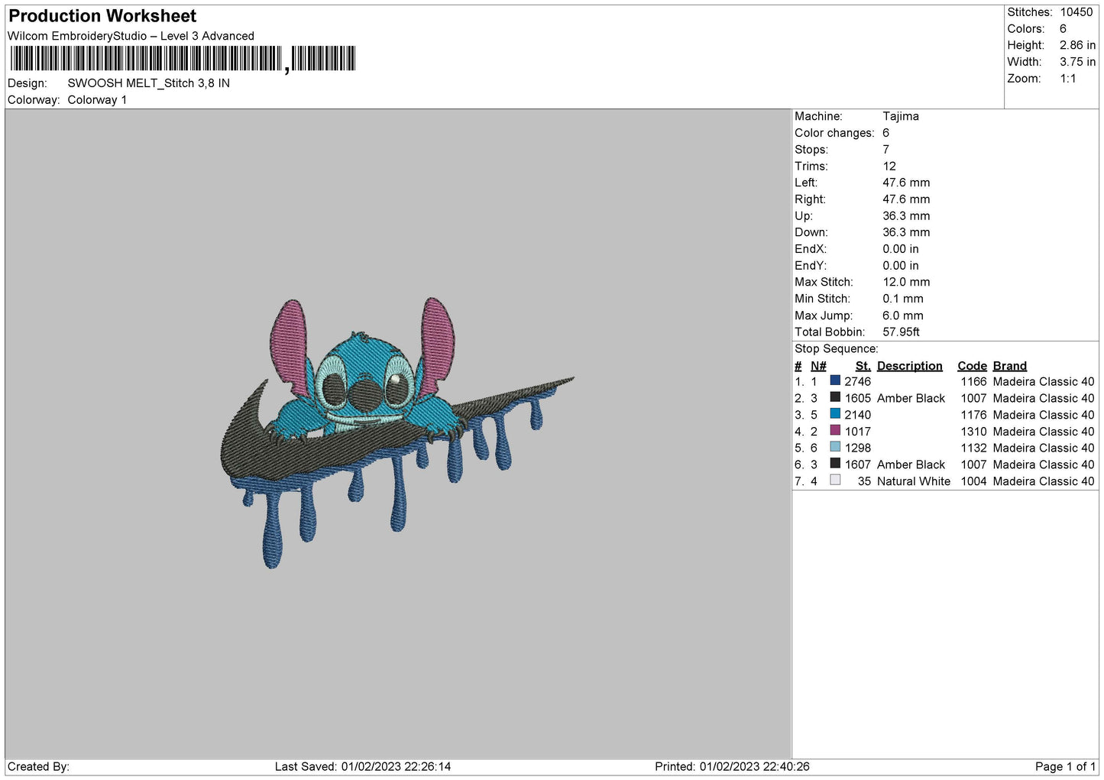Select the St. column header
Viewport: 1104px width, 780px height.
pyautogui.click(x=863, y=366)
